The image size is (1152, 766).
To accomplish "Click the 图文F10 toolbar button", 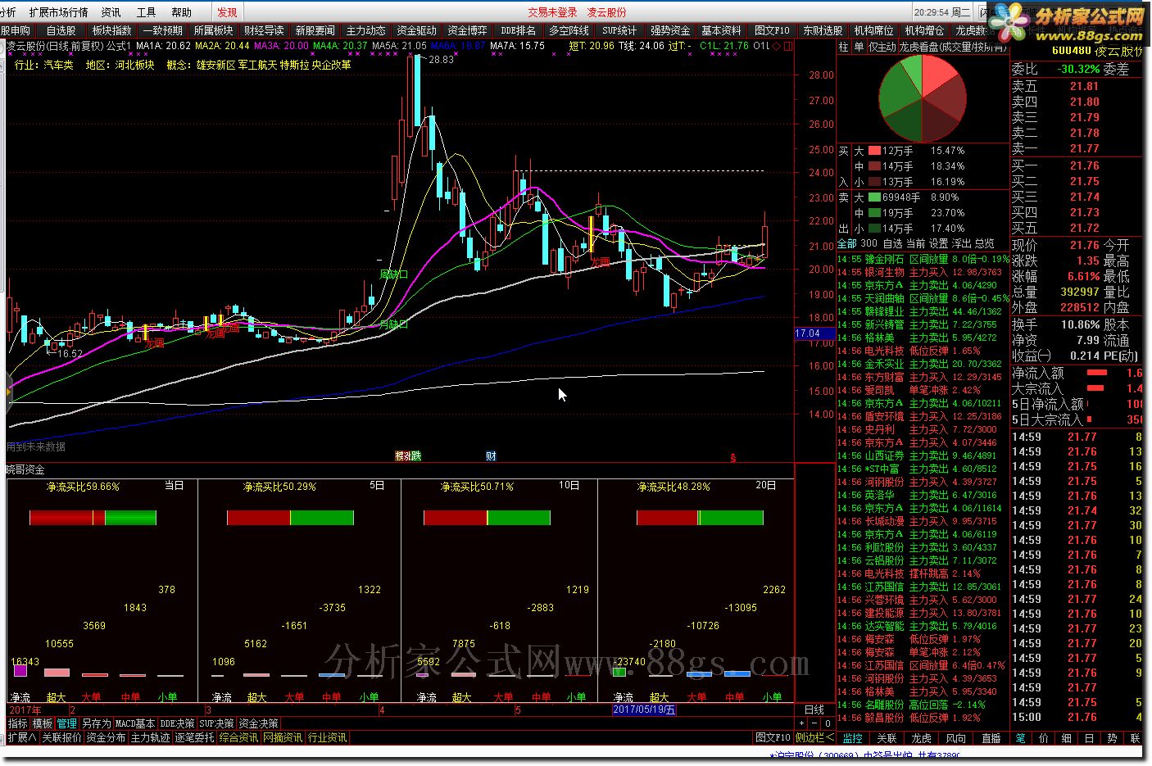I will (772, 30).
